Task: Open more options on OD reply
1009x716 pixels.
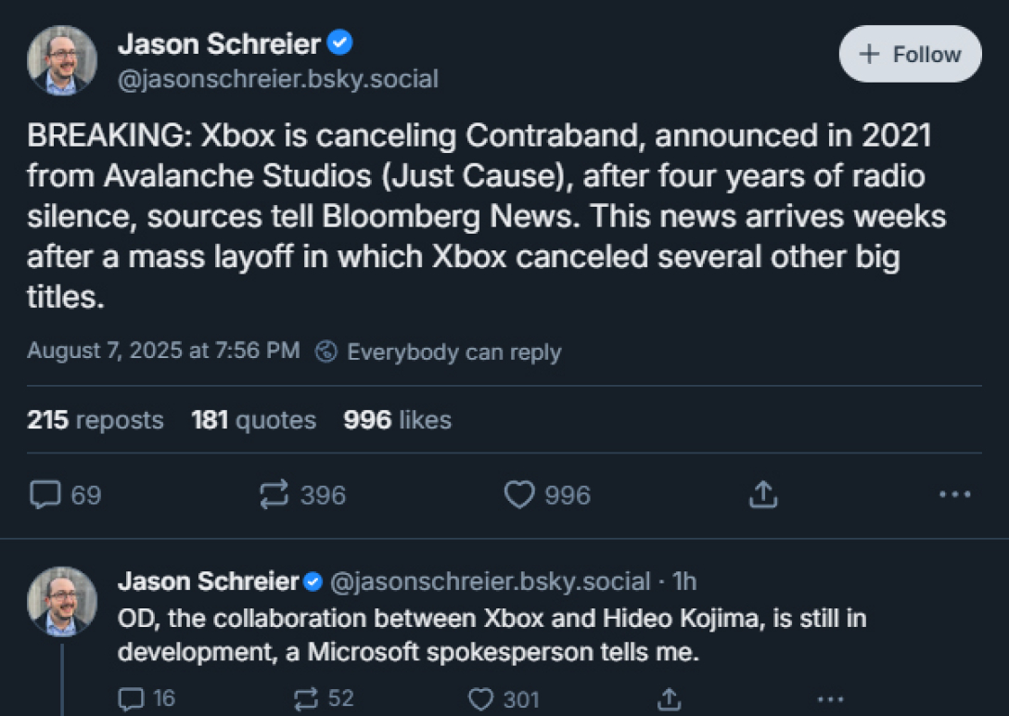Action: coord(830,698)
